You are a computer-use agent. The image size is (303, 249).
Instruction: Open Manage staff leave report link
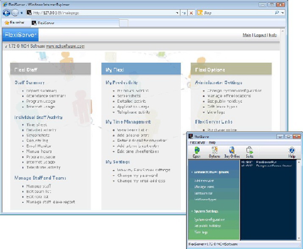tap(50, 202)
